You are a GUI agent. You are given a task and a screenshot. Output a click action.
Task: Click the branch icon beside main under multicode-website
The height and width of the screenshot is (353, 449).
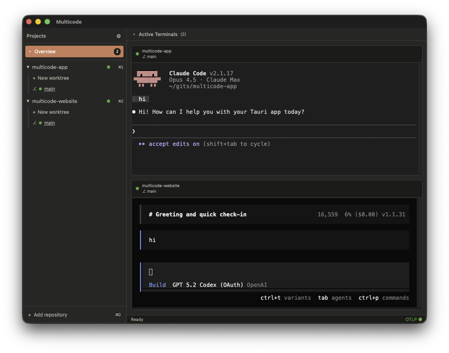pos(34,123)
